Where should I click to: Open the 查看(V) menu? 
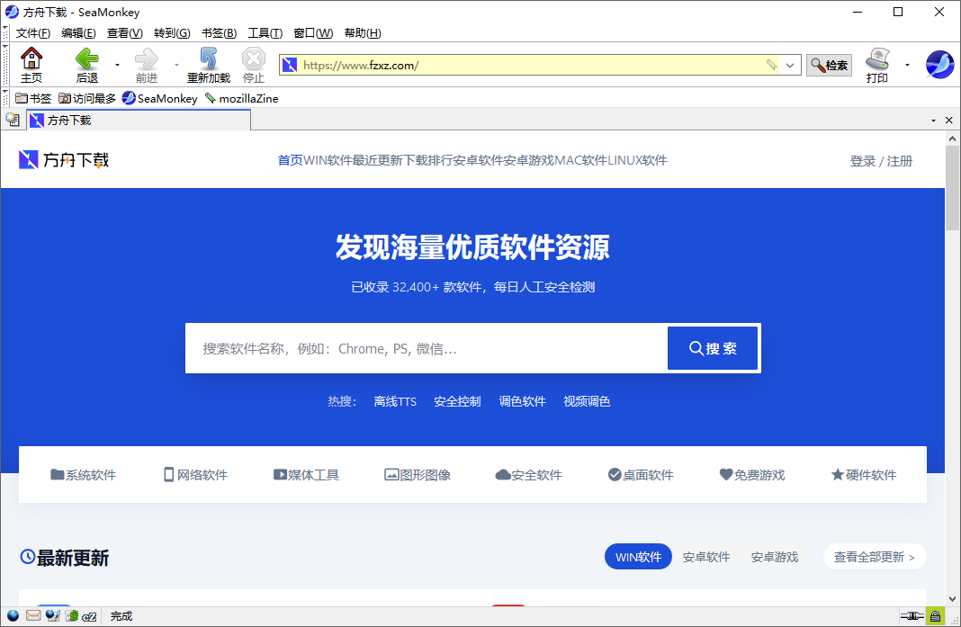click(x=125, y=33)
